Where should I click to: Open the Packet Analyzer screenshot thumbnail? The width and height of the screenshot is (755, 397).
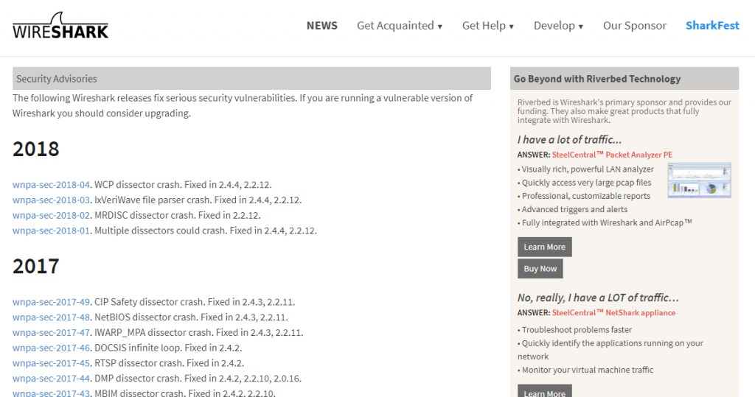[x=699, y=180]
